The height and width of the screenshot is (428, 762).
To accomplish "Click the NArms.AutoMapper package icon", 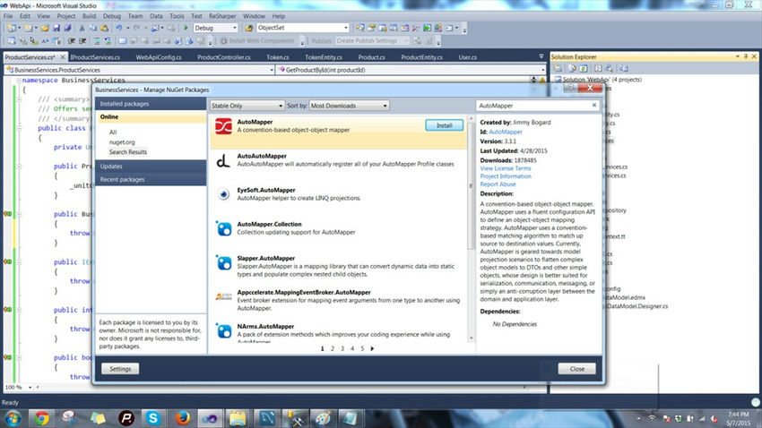I will [x=223, y=330].
